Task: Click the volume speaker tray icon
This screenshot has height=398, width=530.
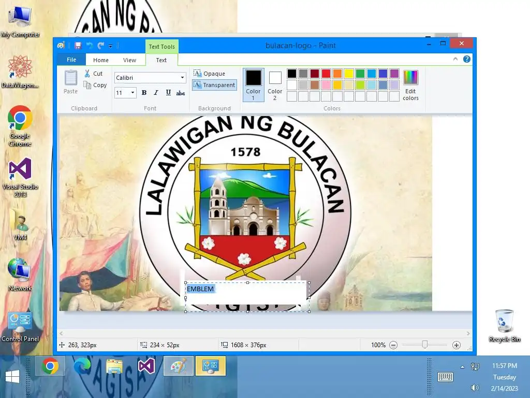Action: click(475, 388)
